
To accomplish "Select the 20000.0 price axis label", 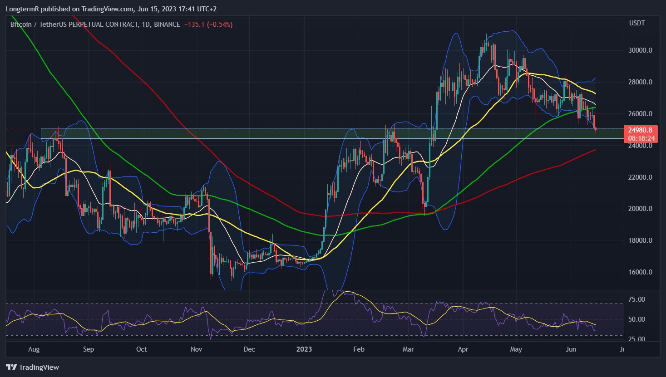I will click(x=640, y=209).
